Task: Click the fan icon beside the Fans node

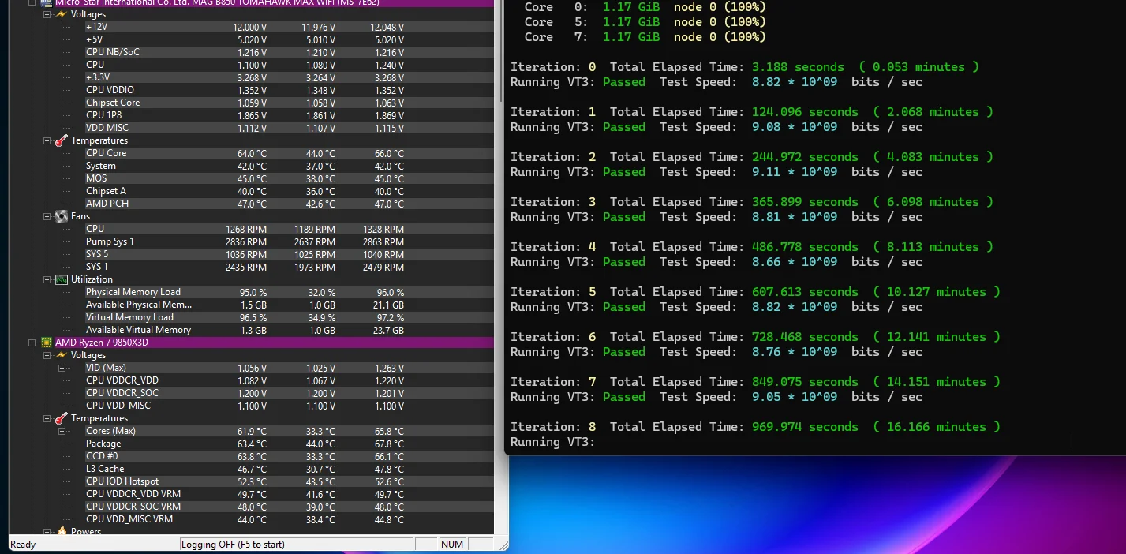Action: pyautogui.click(x=61, y=216)
